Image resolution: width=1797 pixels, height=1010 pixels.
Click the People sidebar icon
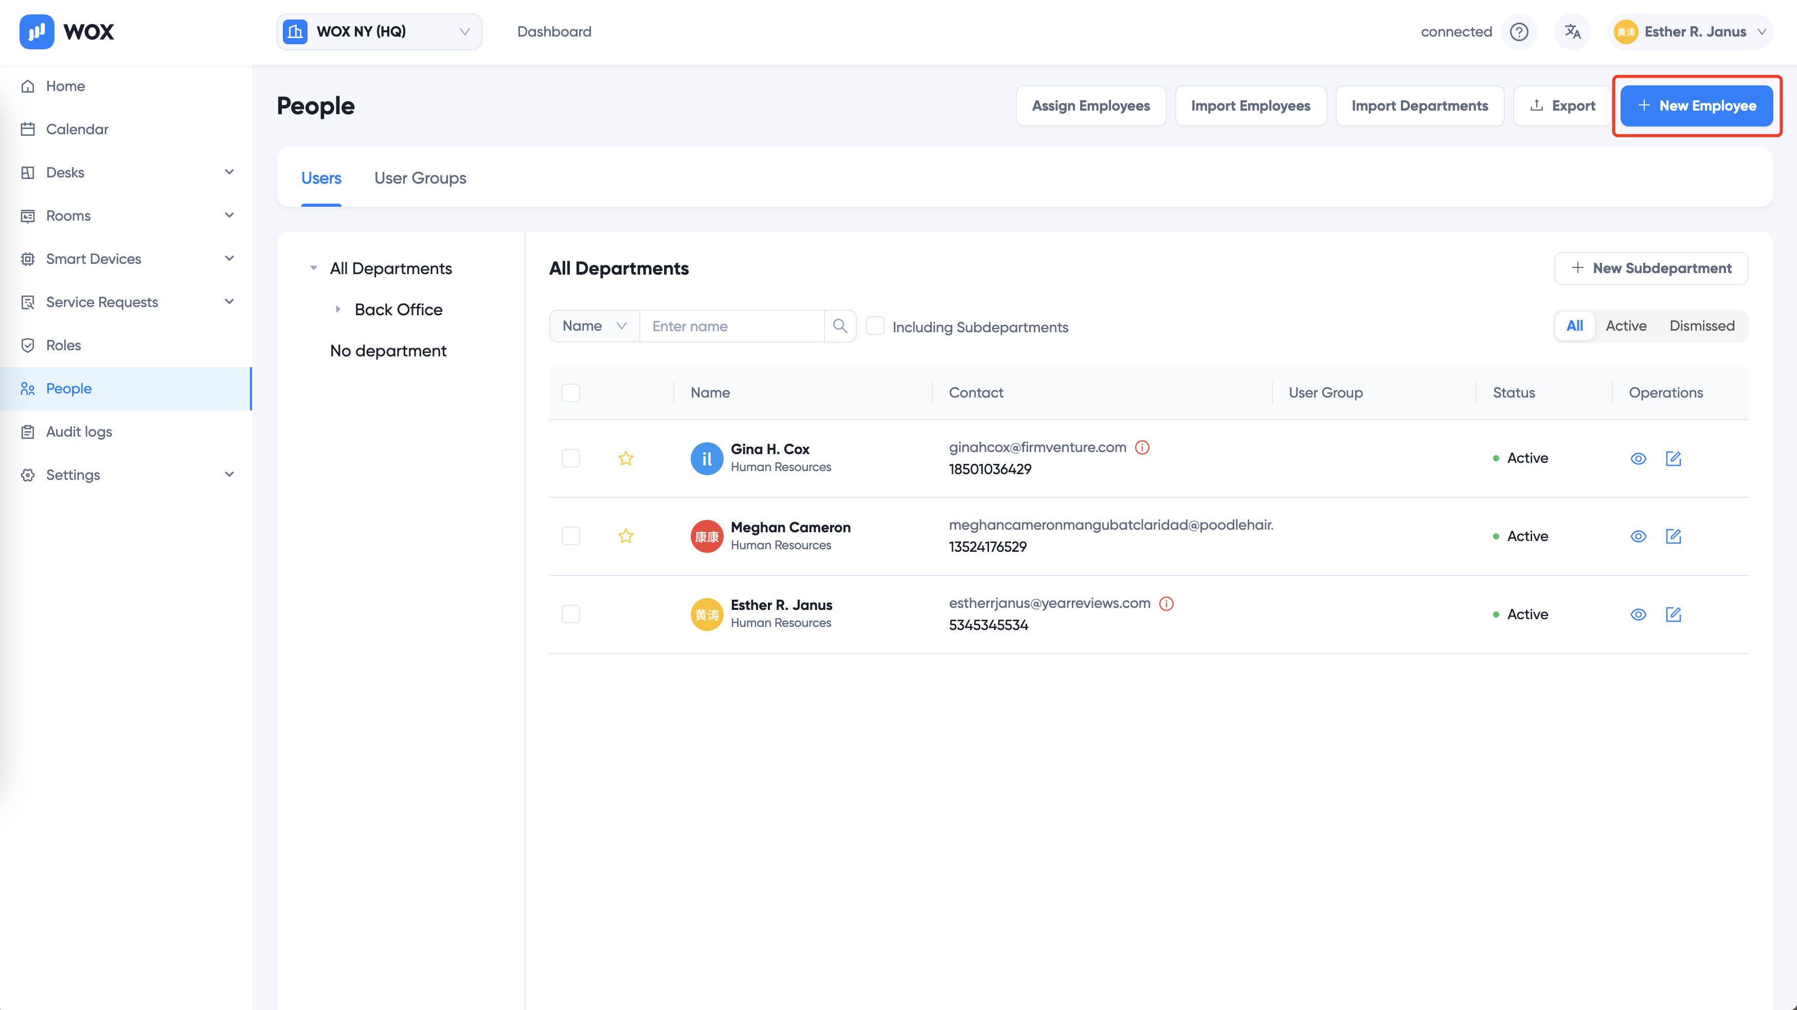(28, 388)
